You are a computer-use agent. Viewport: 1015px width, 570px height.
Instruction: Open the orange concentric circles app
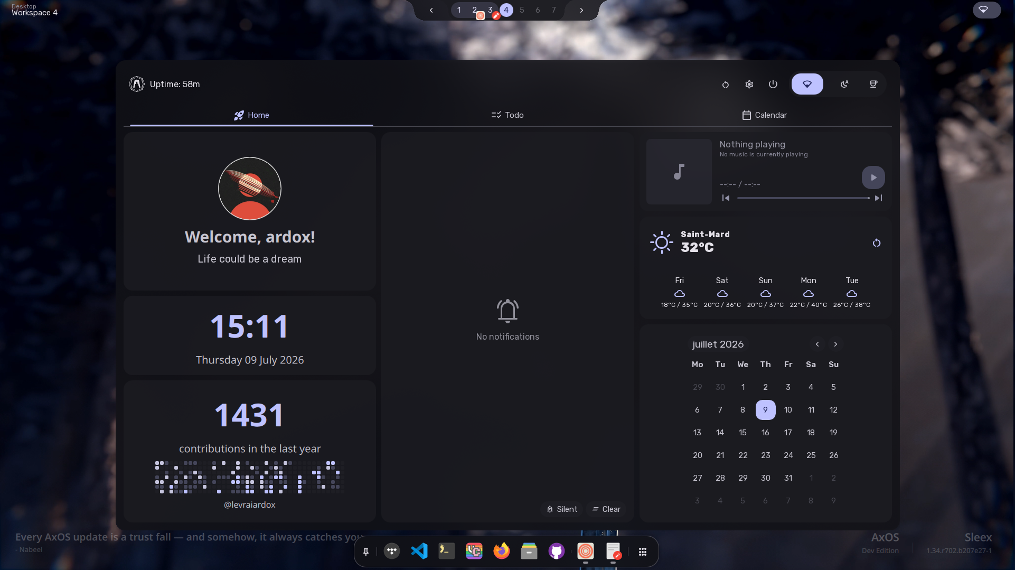585,552
